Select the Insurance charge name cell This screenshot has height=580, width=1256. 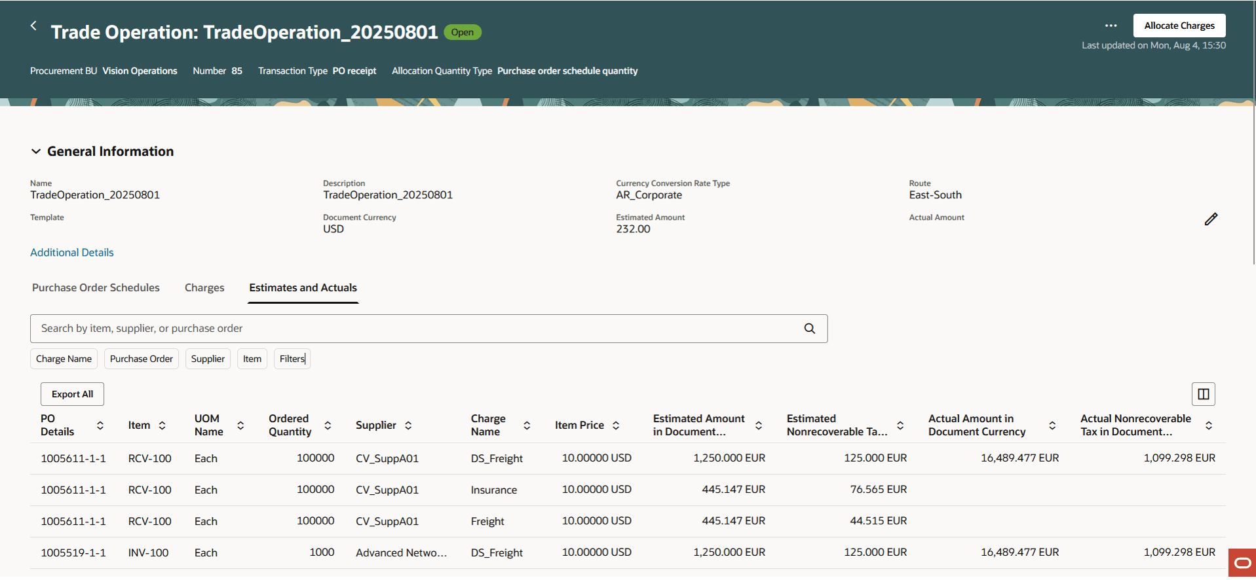pos(494,490)
